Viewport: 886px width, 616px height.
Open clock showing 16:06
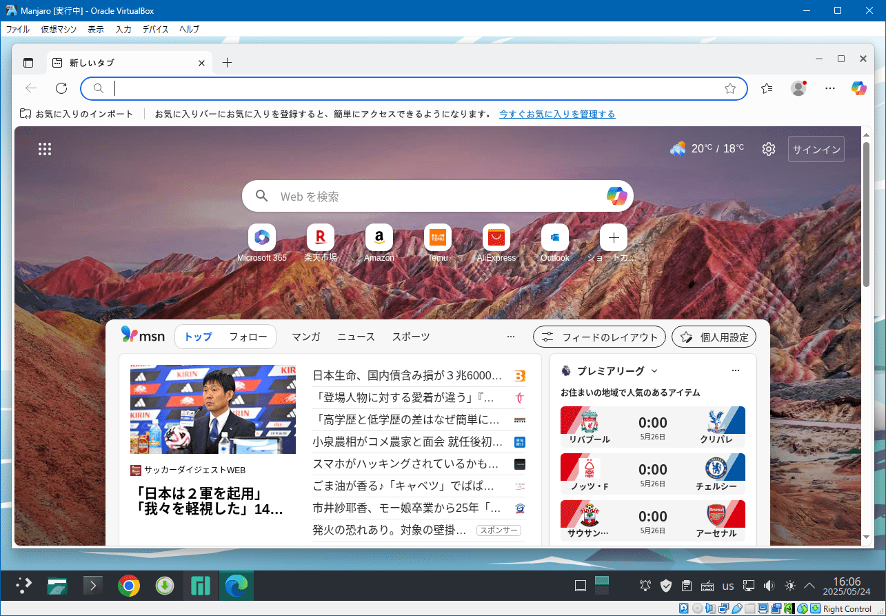tap(847, 586)
